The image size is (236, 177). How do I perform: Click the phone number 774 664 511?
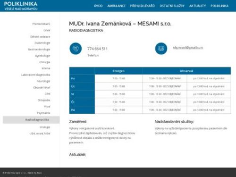(97, 49)
